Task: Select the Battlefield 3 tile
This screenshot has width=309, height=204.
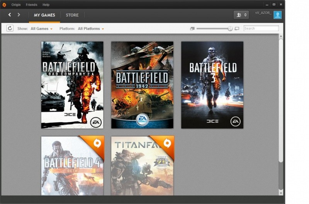Action: pyautogui.click(x=212, y=85)
